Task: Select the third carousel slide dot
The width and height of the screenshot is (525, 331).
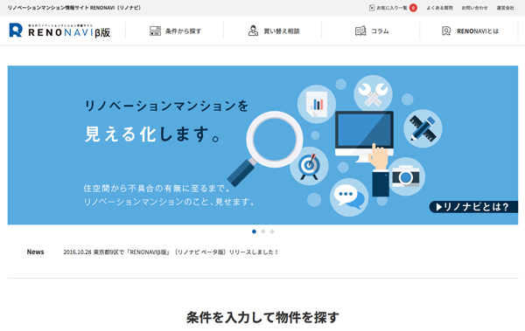Action: [272, 231]
